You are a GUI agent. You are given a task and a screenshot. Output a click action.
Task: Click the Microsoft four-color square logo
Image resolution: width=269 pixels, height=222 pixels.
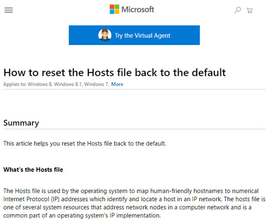[114, 9]
